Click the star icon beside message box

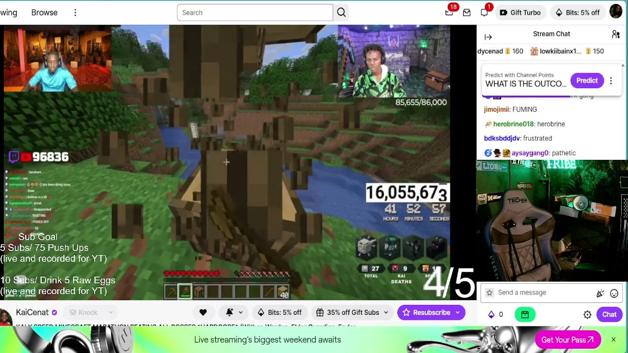coord(489,293)
